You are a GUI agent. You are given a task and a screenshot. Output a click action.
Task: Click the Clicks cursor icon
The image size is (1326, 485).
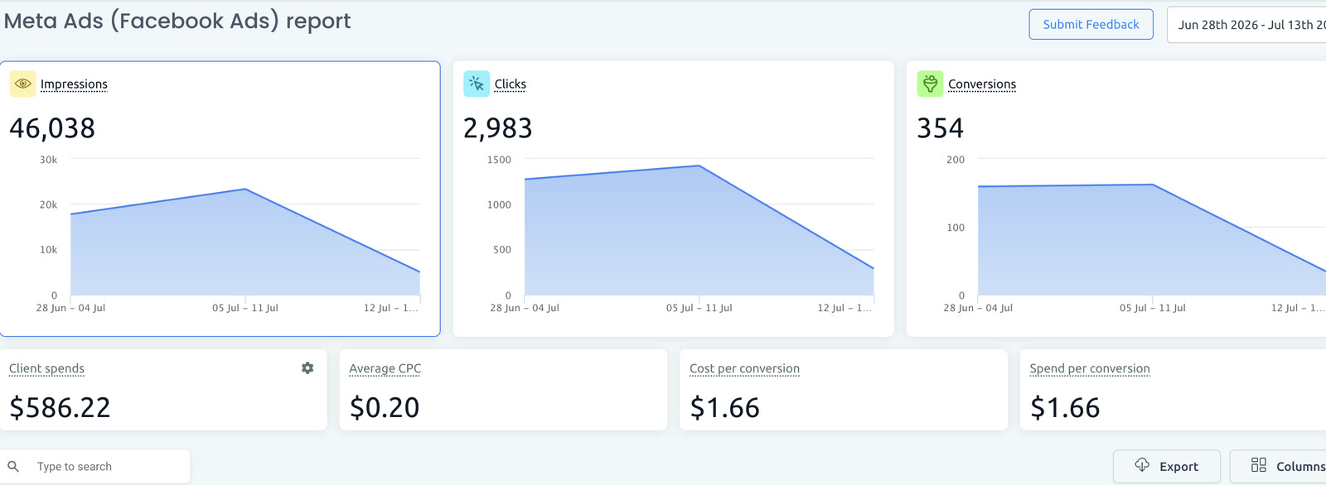(x=477, y=84)
